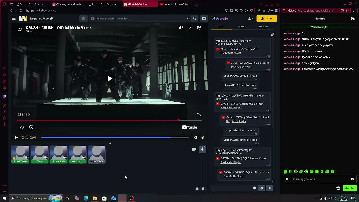Click the Upgrade link
This screenshot has width=359, height=202.
(220, 19)
